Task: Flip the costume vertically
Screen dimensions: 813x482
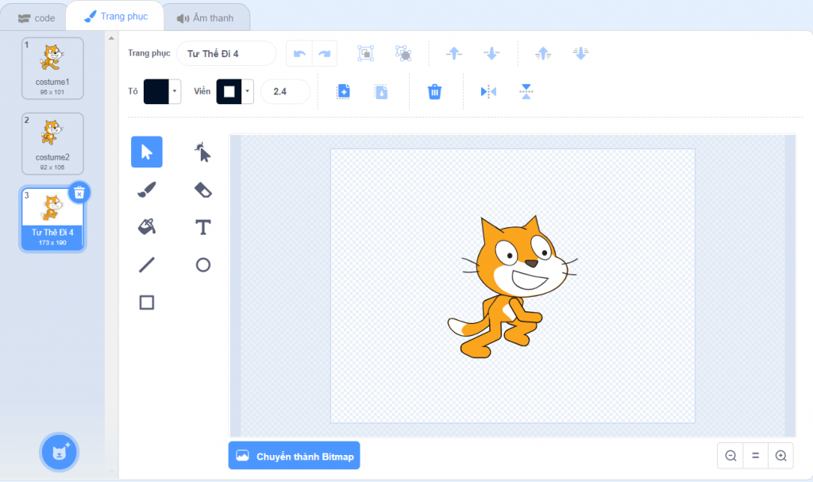Action: (x=526, y=92)
